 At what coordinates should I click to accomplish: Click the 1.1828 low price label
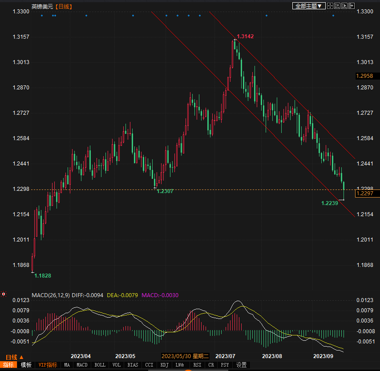pyautogui.click(x=43, y=275)
